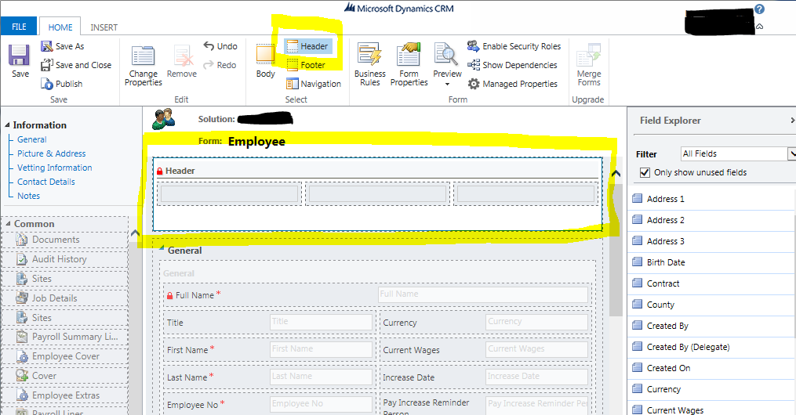
Task: Go to Notes section
Action: click(x=28, y=196)
